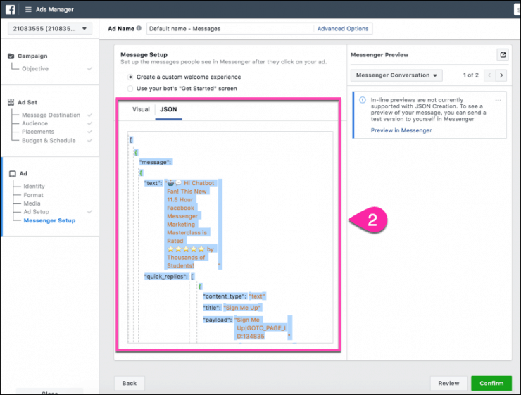521x395 pixels.
Task: Go to next Messenger preview
Action: (x=501, y=75)
